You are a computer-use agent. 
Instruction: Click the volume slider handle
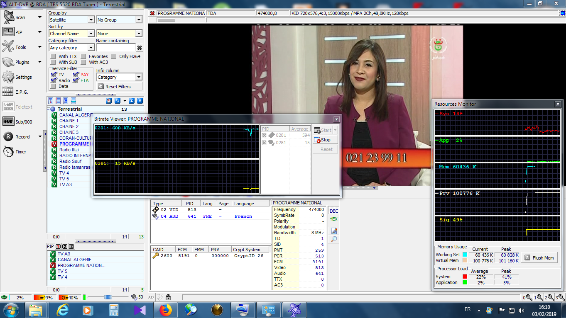tap(108, 297)
